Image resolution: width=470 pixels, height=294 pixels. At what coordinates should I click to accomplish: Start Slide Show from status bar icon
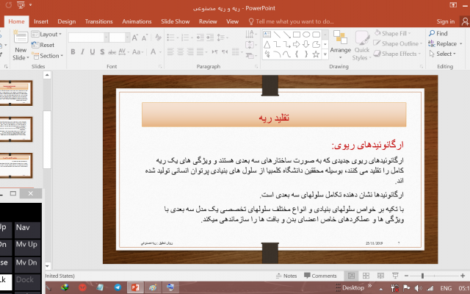(395, 276)
